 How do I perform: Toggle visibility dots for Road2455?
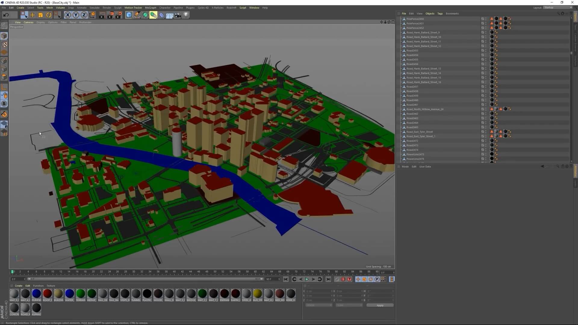click(486, 60)
